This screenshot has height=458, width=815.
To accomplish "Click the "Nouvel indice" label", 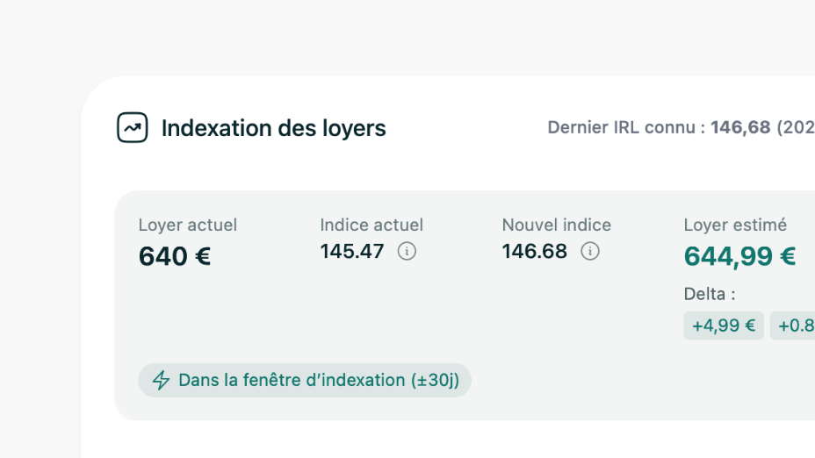I will click(x=556, y=225).
